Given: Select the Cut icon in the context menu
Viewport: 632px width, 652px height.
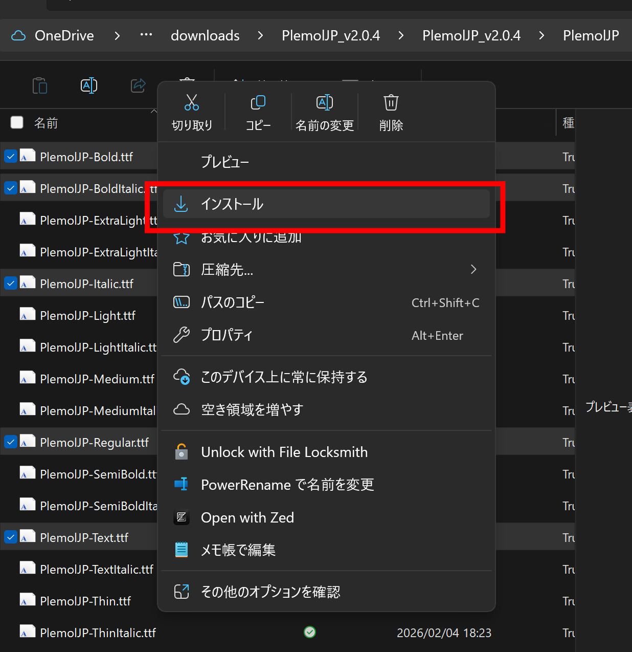Looking at the screenshot, I should tap(192, 102).
